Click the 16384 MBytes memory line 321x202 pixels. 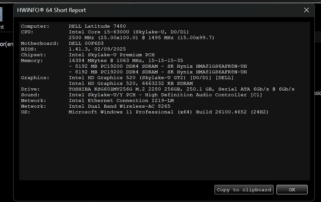click(126, 61)
